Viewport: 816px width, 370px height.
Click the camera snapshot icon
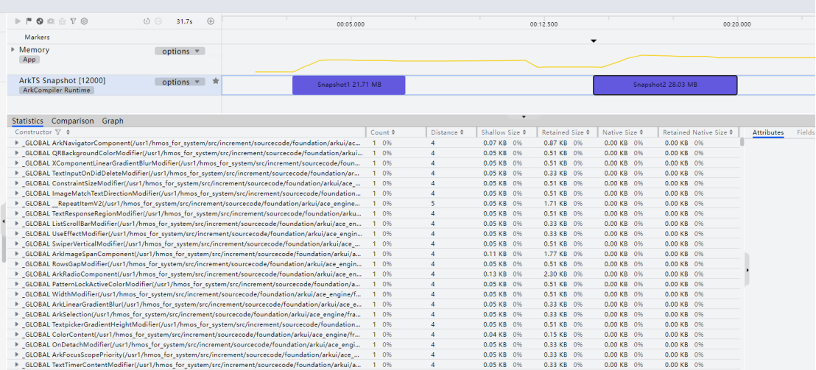click(x=51, y=22)
